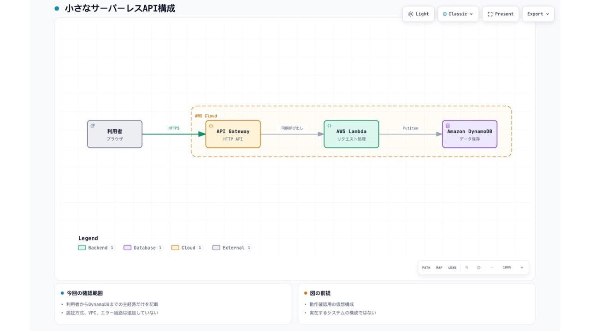
Task: Click the 図の前提 heading
Action: (x=320, y=293)
